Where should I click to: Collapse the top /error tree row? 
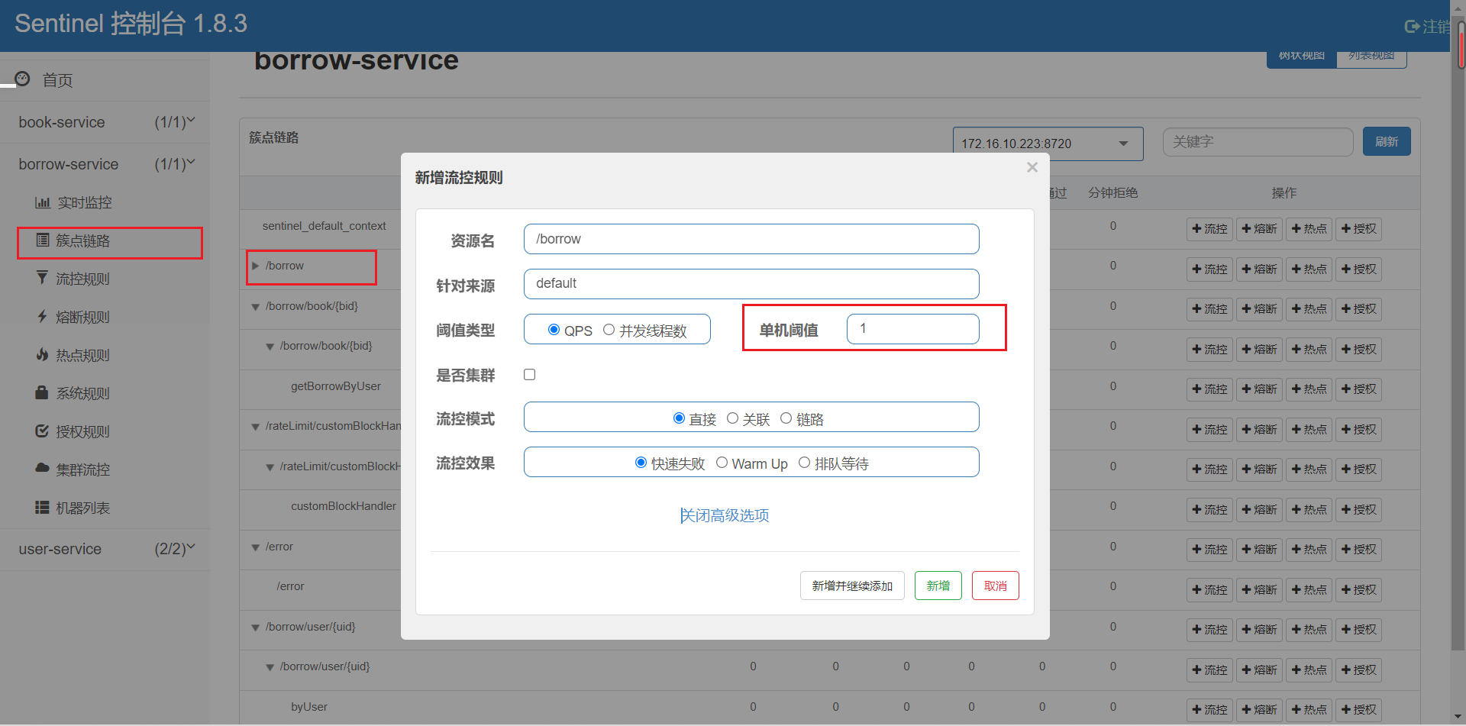[x=255, y=547]
